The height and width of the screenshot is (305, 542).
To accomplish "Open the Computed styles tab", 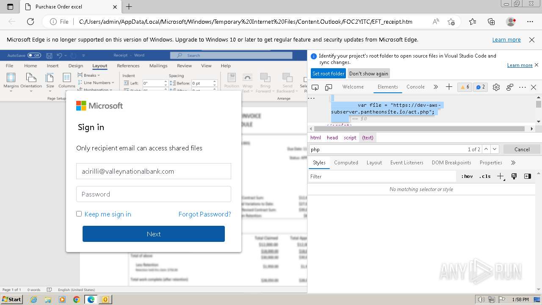I will coord(346,163).
